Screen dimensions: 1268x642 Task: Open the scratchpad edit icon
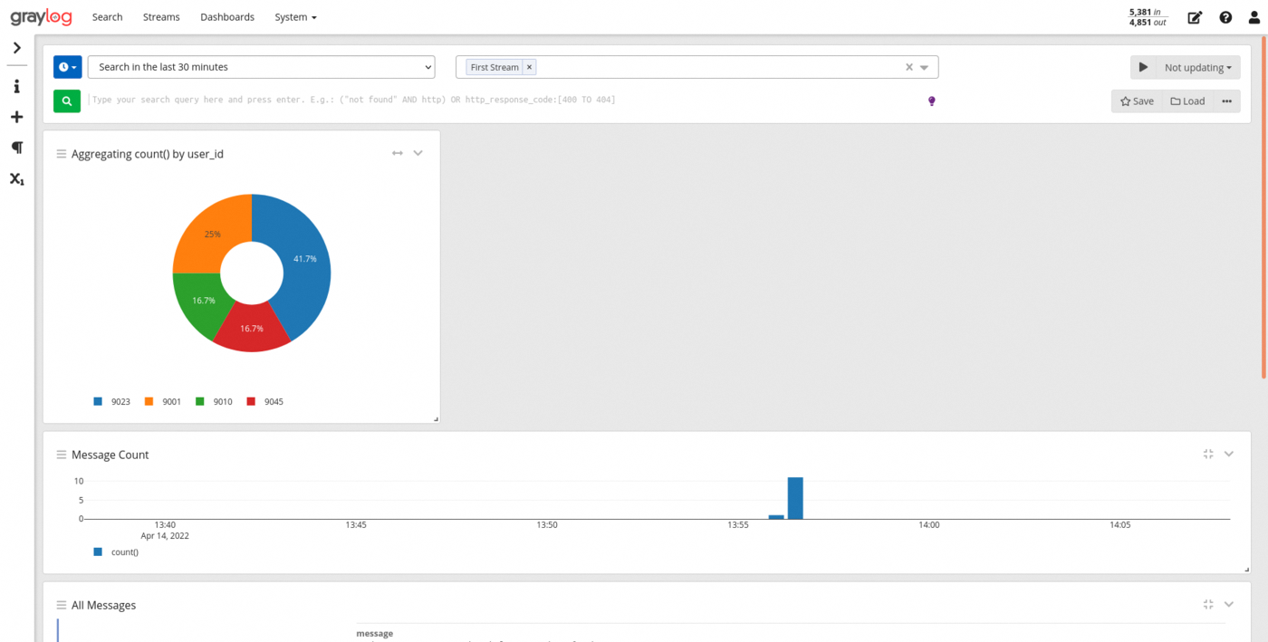[1195, 17]
